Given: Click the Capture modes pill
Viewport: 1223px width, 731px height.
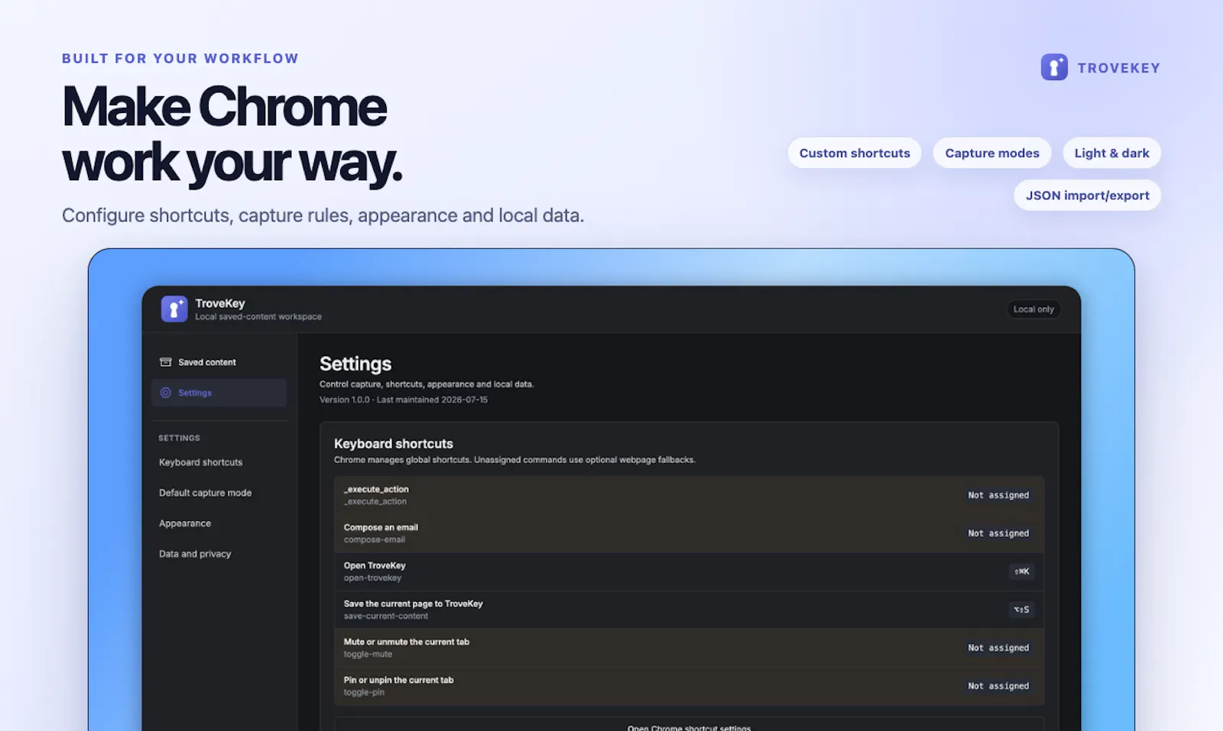Looking at the screenshot, I should (992, 153).
